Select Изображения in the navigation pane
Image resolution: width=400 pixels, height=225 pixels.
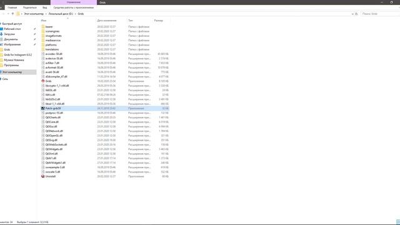click(12, 44)
